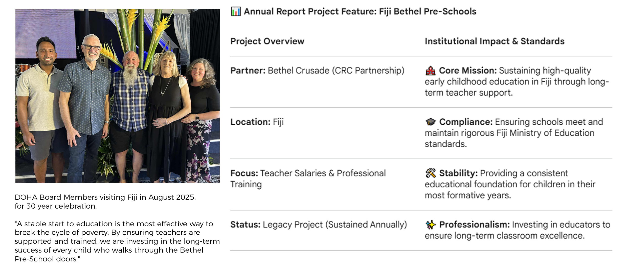Click the Location: Fiji table cell
This screenshot has height=268, width=627.
257,122
